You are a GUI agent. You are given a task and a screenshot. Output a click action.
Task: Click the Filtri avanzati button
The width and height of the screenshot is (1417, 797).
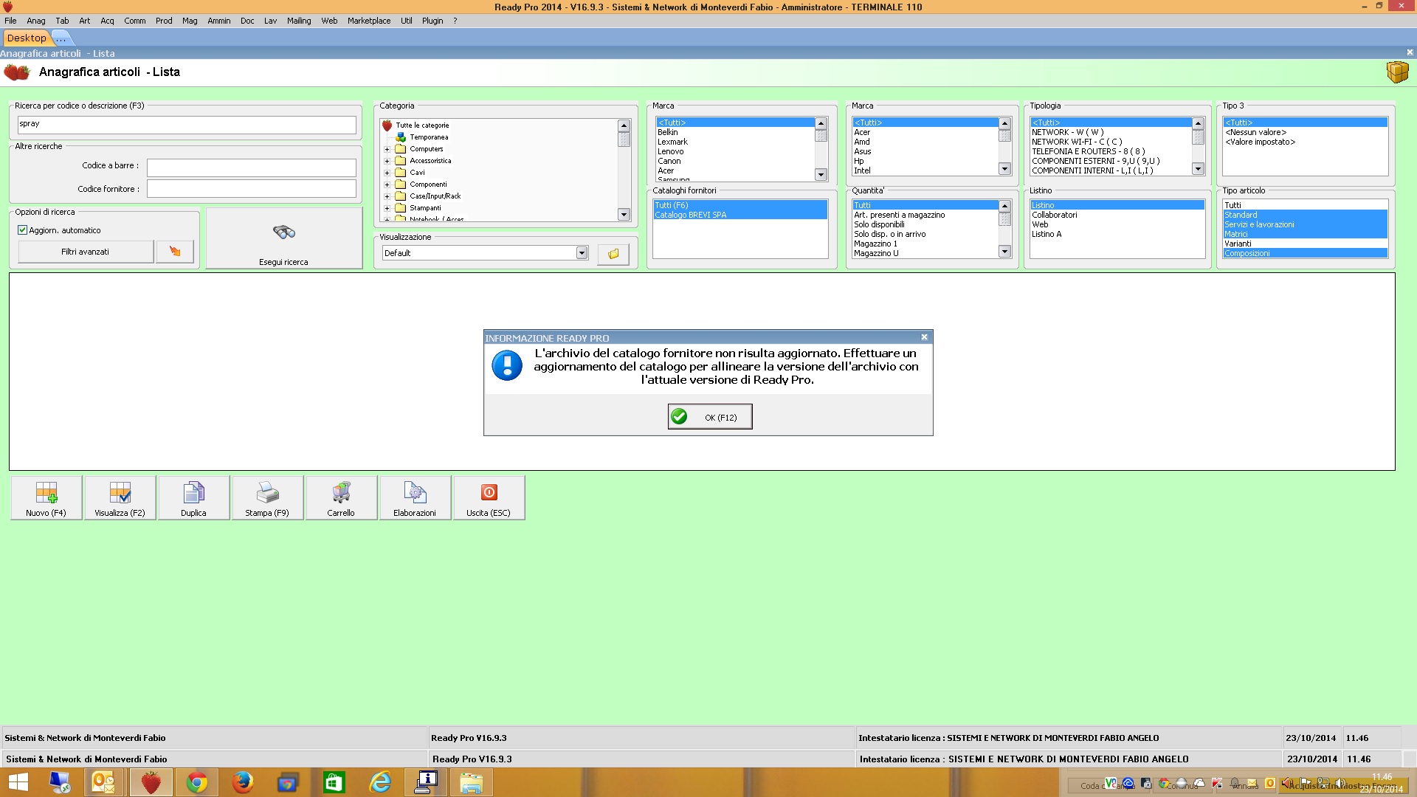pyautogui.click(x=86, y=252)
